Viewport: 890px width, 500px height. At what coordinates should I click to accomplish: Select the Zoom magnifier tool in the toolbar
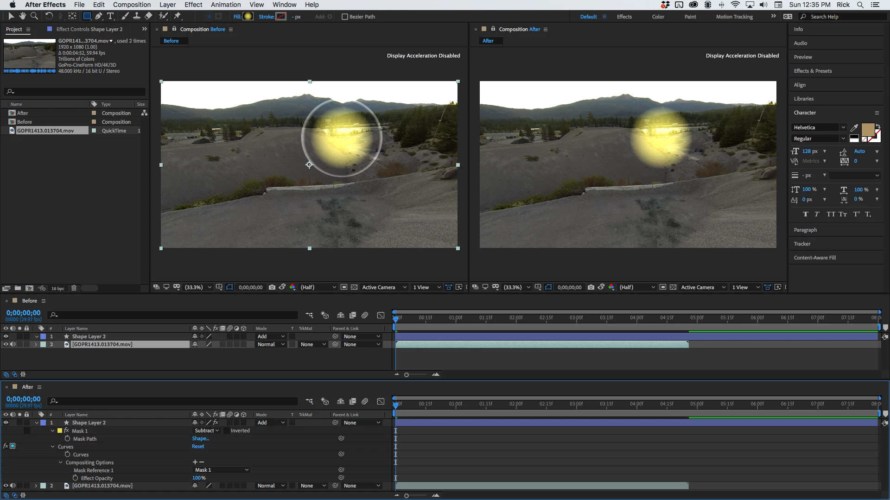pyautogui.click(x=34, y=16)
